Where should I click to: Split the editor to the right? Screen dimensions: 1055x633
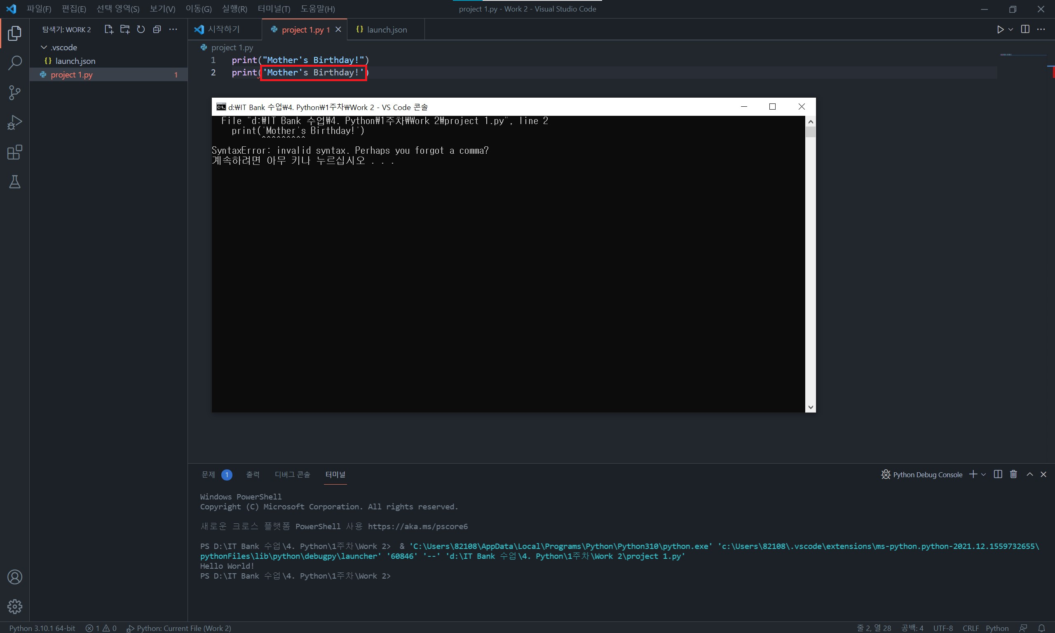pyautogui.click(x=1025, y=29)
